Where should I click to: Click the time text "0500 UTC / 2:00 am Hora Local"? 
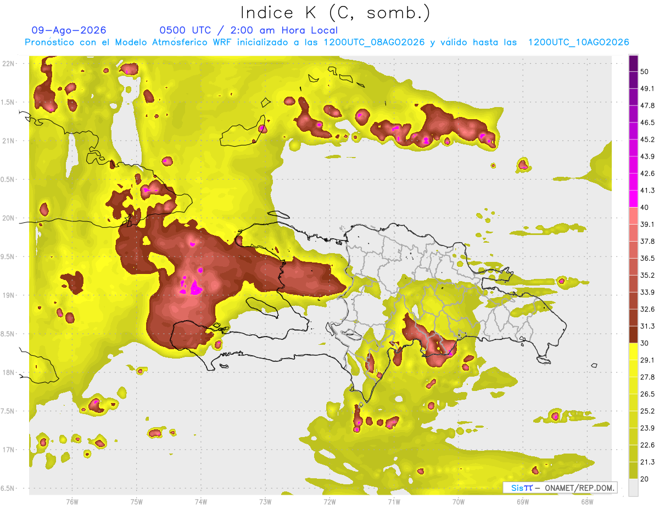pos(249,30)
